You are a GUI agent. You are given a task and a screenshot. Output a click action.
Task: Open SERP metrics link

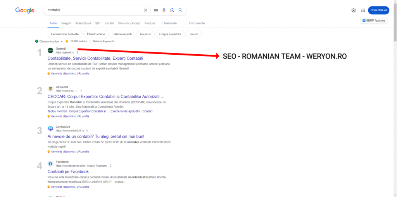pos(79,41)
